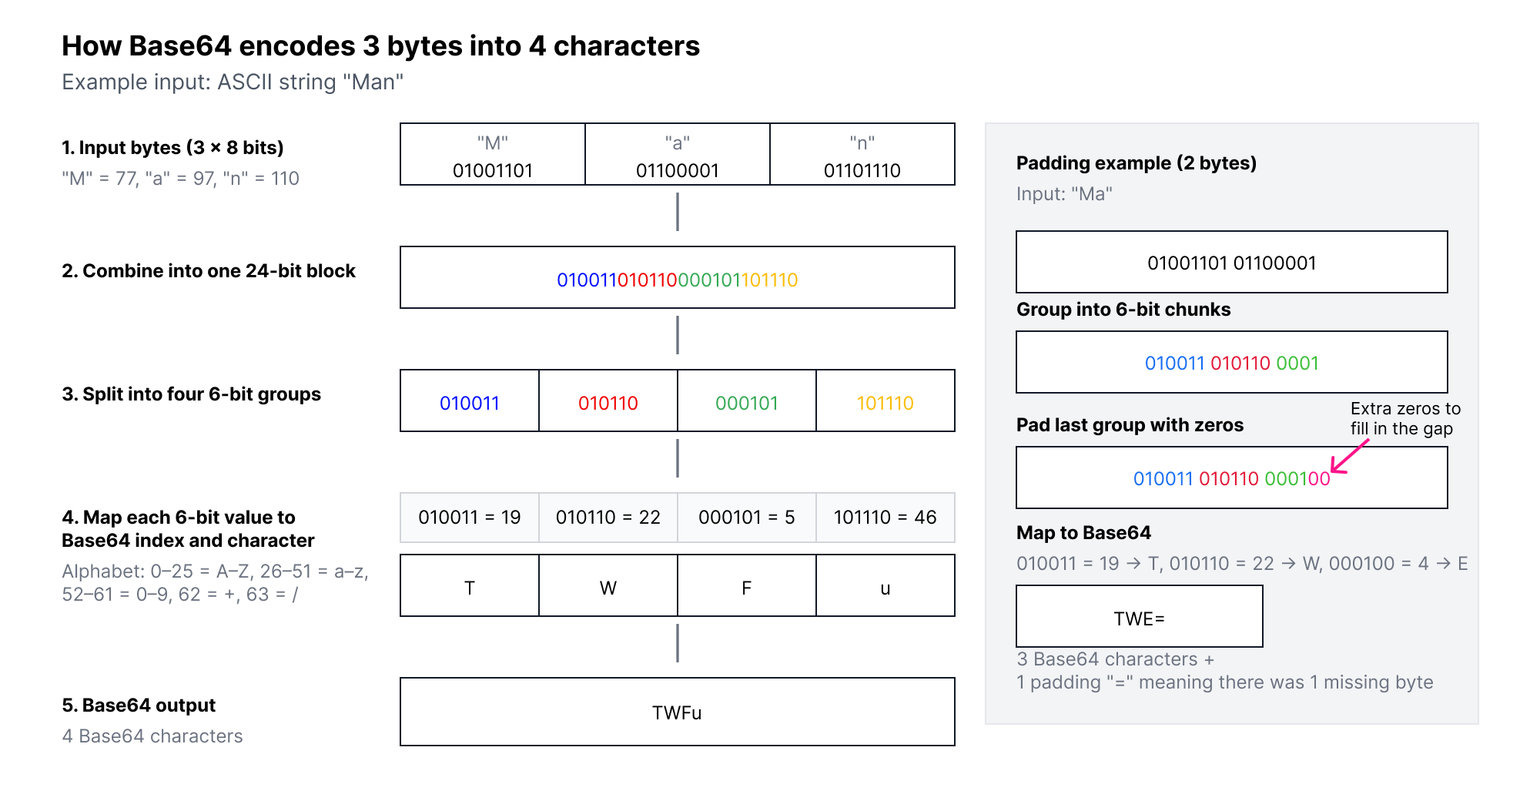Select the "n" input byte cell 01101110
This screenshot has height=801, width=1540.
click(862, 155)
